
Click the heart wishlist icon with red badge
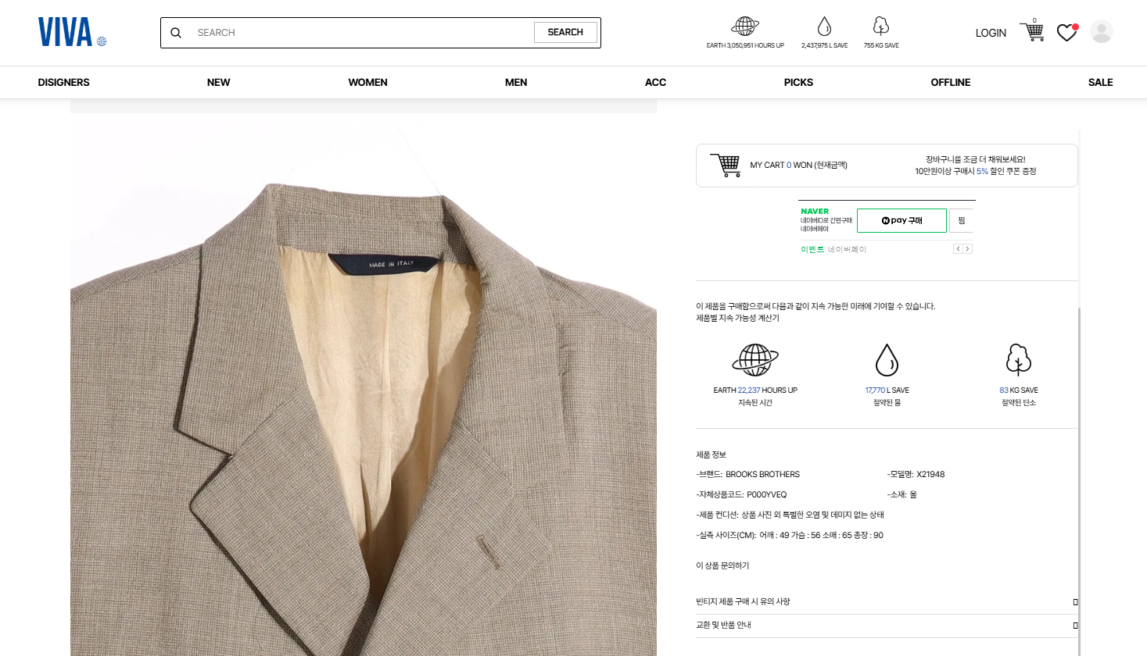pyautogui.click(x=1066, y=33)
